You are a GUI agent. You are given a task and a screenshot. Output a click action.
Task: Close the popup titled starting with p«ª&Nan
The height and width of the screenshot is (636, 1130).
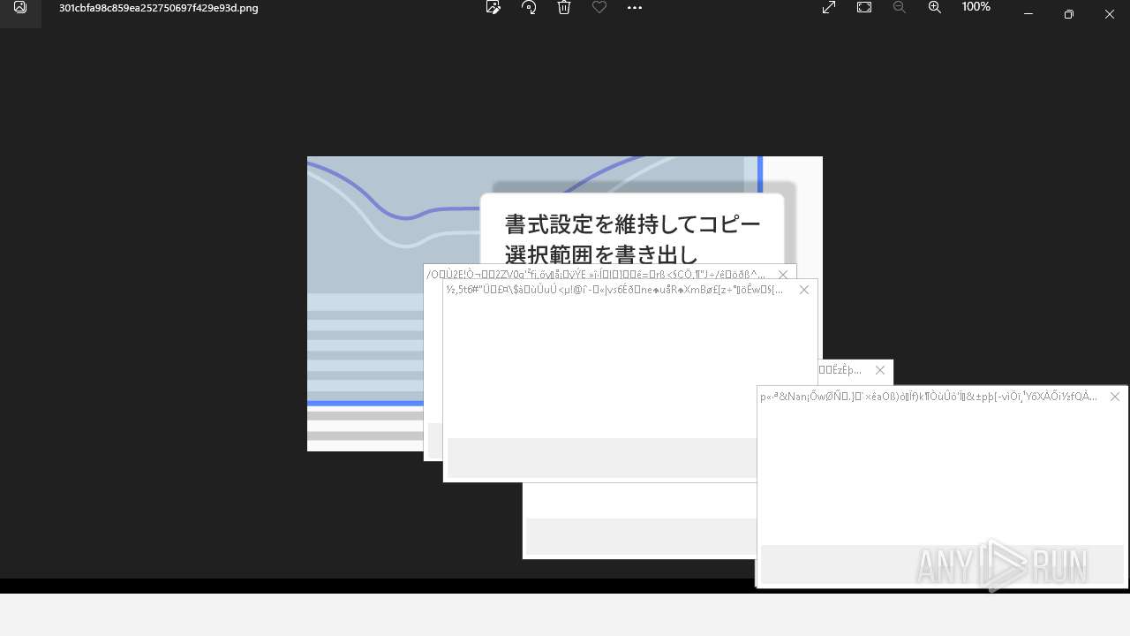pos(1114,397)
